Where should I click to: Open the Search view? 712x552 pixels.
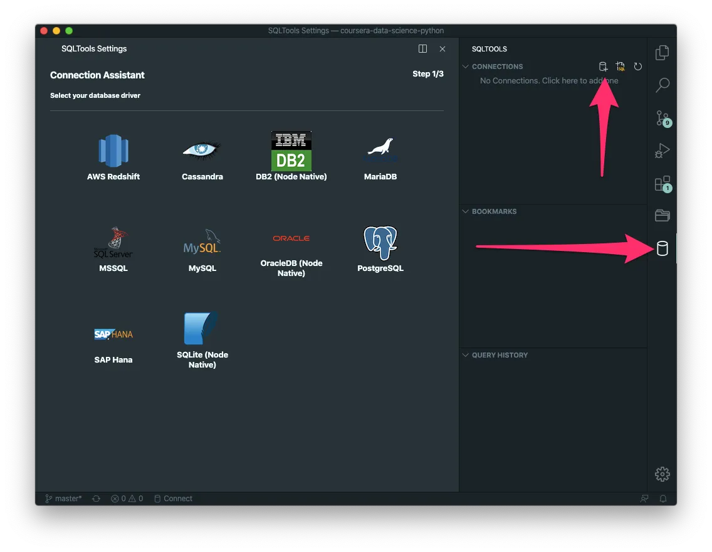click(x=662, y=85)
